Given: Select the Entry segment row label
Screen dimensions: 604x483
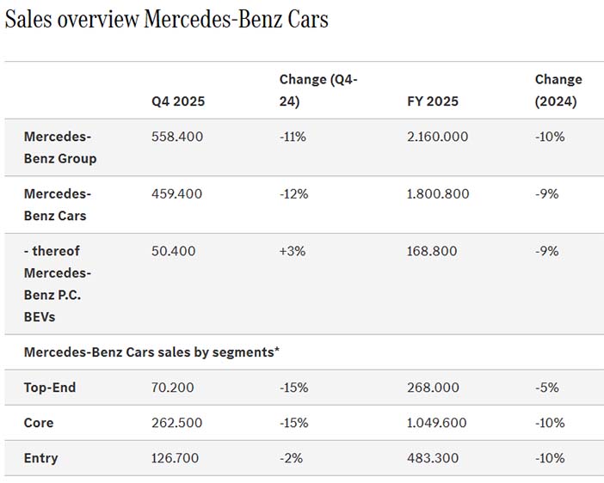Looking at the screenshot, I should point(41,458).
